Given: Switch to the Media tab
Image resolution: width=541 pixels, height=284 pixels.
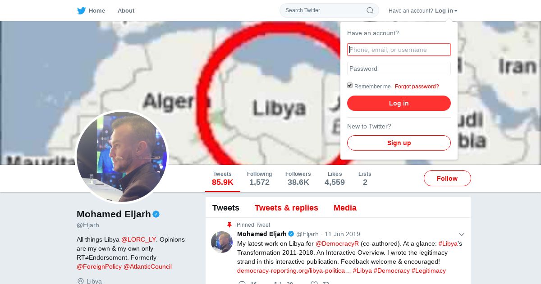Looking at the screenshot, I should click(345, 208).
